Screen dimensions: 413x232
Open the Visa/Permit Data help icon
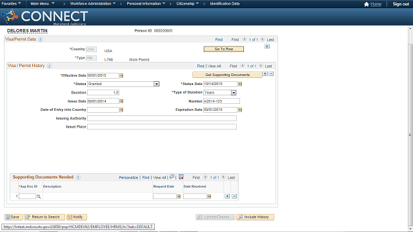[x=41, y=39]
